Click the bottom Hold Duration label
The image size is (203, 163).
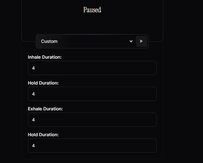43,135
